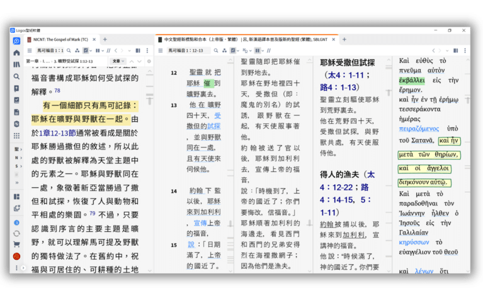The height and width of the screenshot is (302, 483).
Task: Open the Layouts icon in the sidebar
Action: tap(16, 197)
